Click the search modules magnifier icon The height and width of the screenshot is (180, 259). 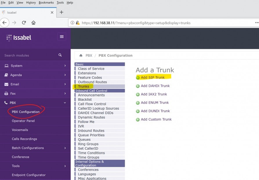click(x=60, y=55)
